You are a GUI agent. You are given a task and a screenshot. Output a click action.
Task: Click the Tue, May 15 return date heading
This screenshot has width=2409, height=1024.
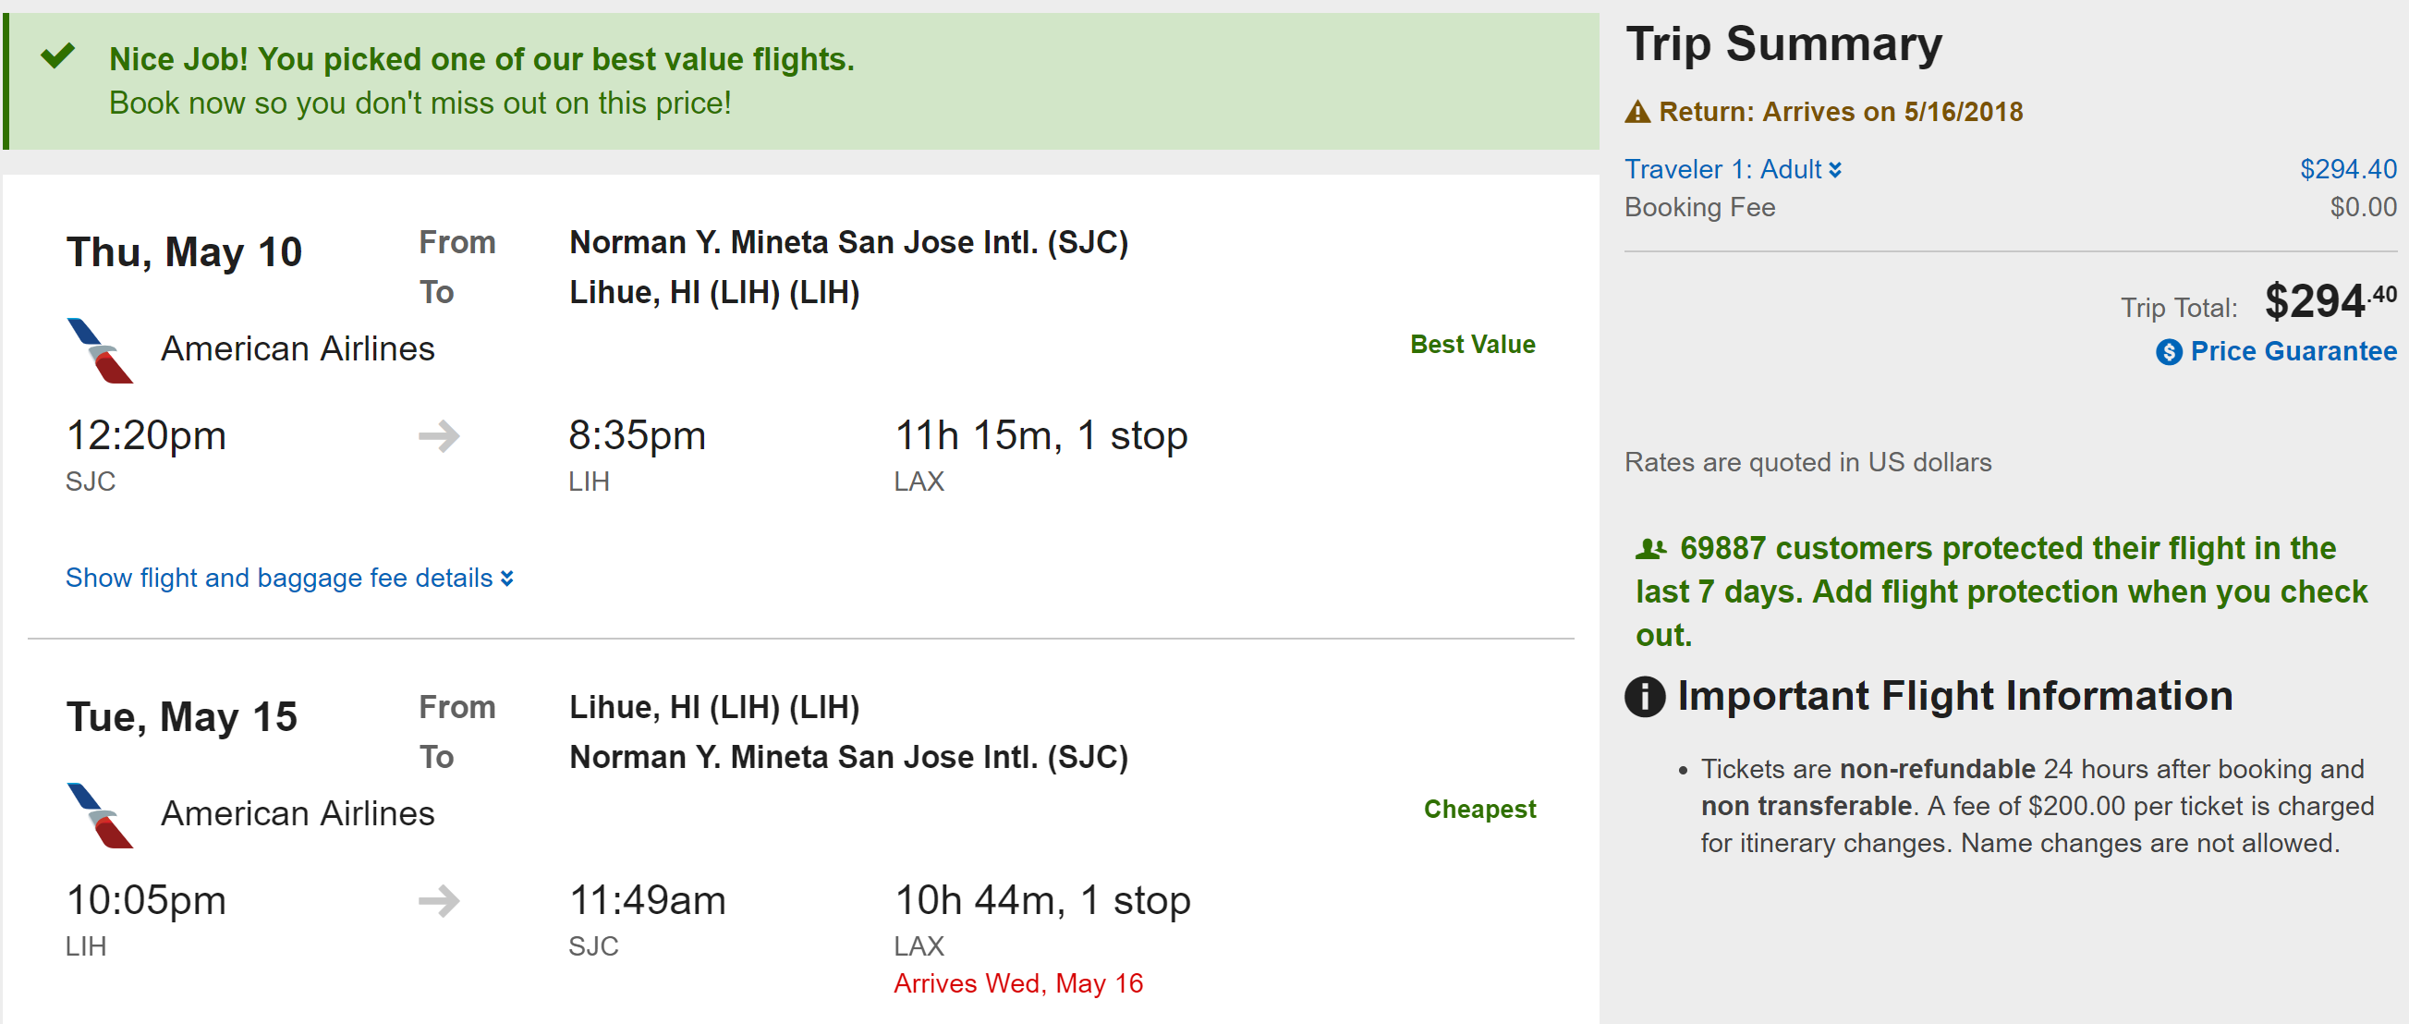182,717
